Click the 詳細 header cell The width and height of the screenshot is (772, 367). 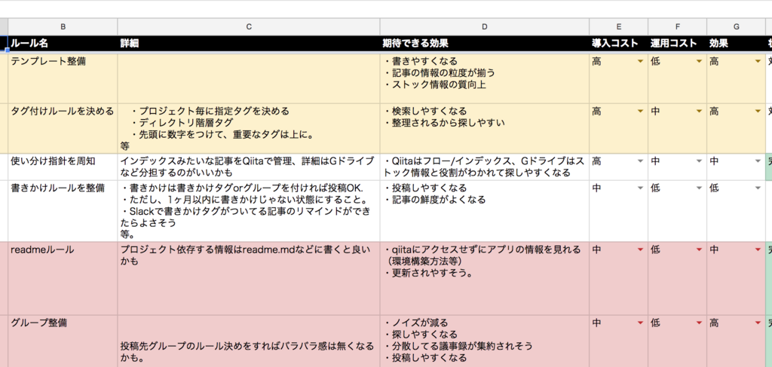(249, 43)
